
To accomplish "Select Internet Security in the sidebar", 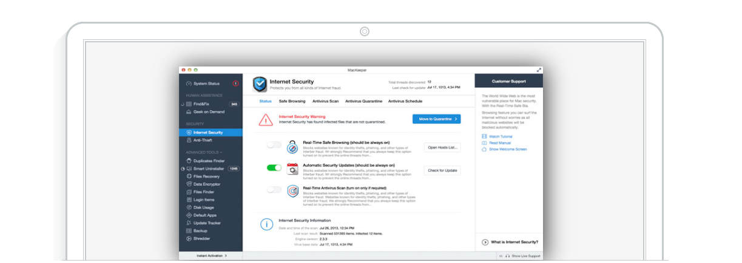I will click(x=211, y=132).
